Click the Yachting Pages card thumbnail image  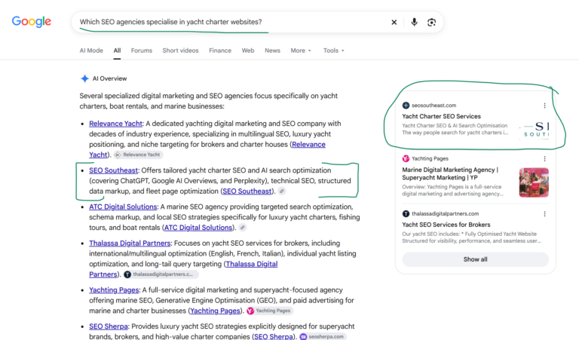point(534,182)
